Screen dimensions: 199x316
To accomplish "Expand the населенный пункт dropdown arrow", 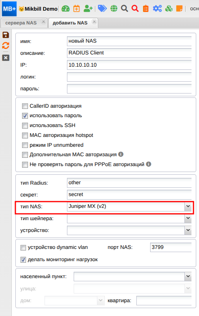I will pos(188,277).
